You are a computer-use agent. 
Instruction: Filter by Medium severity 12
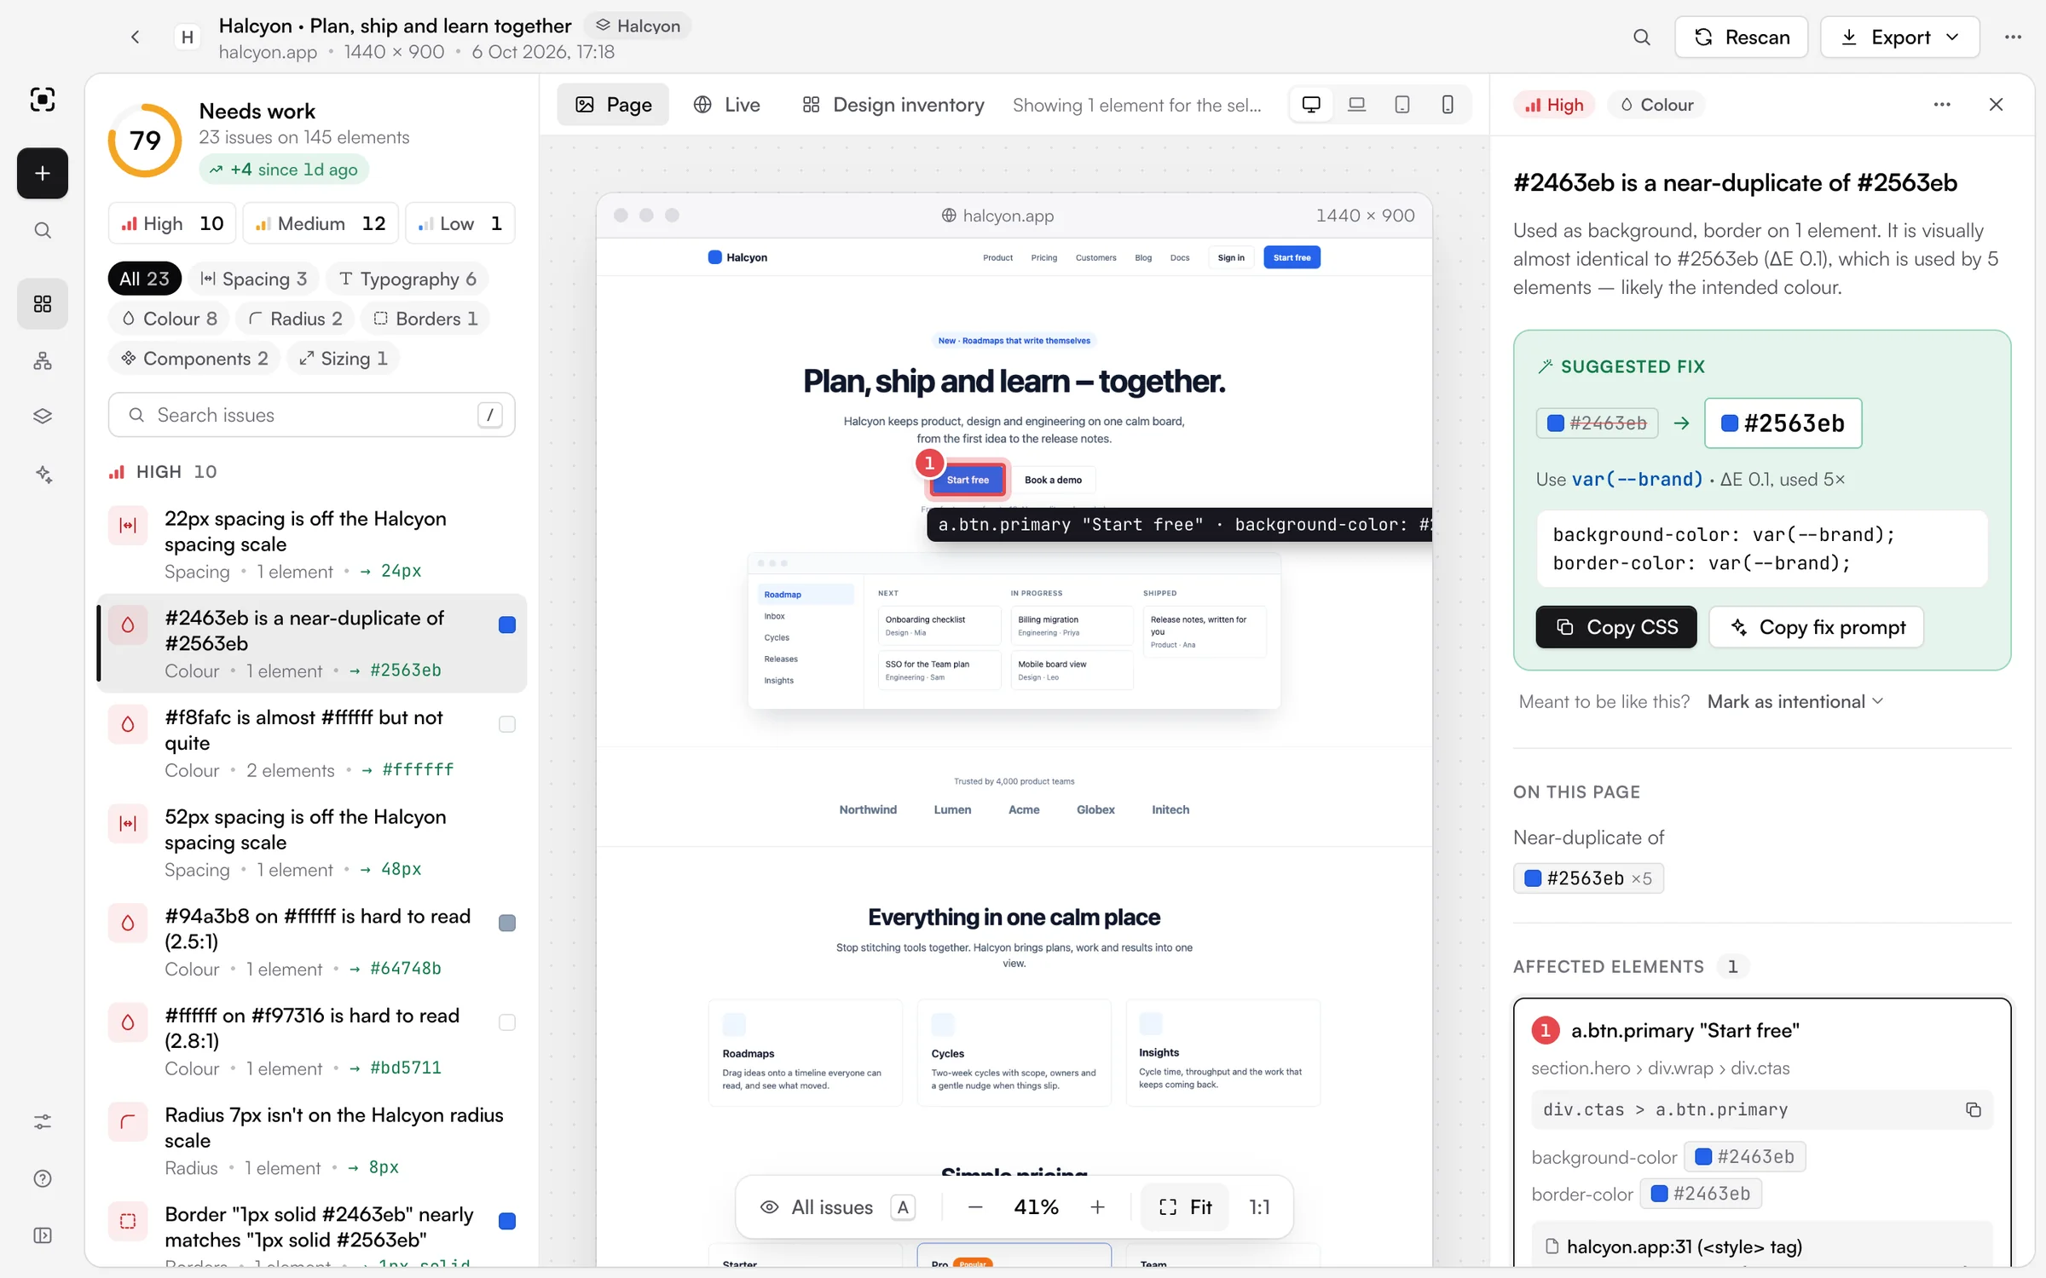coord(321,223)
